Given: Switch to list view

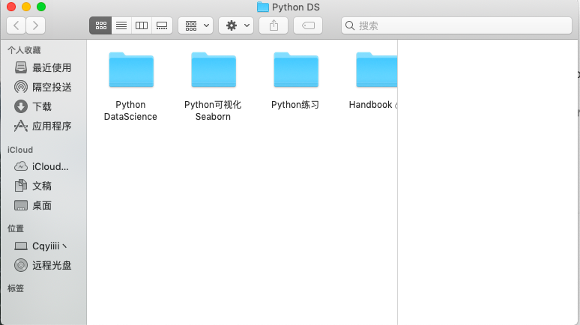Looking at the screenshot, I should coord(121,25).
